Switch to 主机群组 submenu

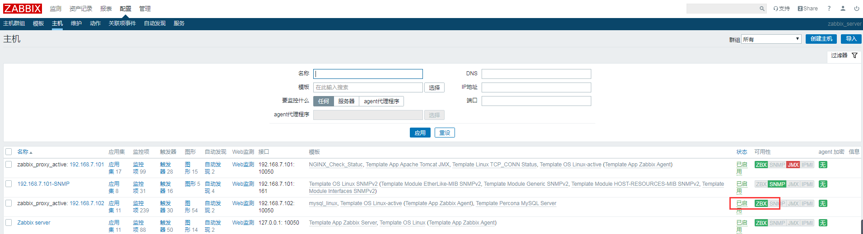coord(14,23)
